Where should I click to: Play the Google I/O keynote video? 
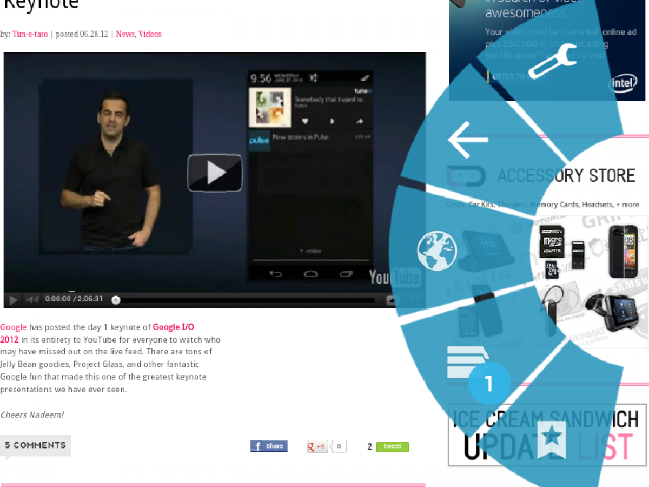tap(215, 173)
